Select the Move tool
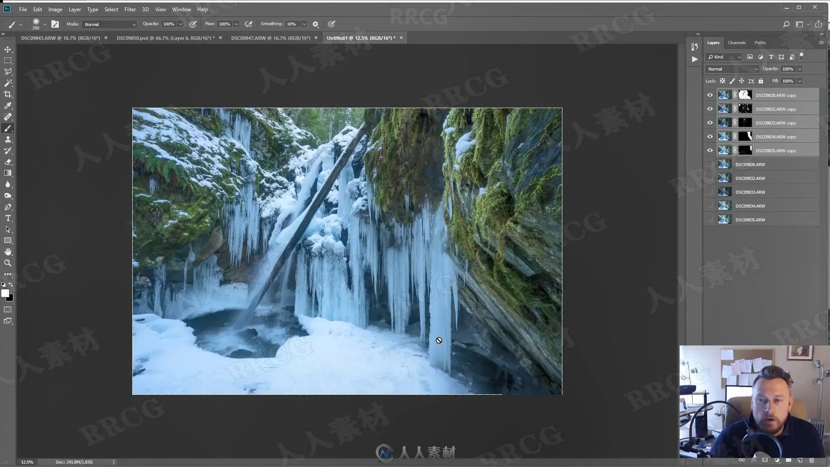The image size is (830, 467). click(x=8, y=49)
